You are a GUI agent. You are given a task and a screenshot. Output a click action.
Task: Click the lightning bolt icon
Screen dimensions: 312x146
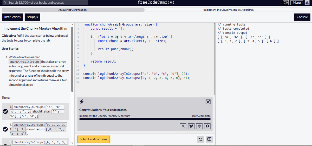pos(81,101)
